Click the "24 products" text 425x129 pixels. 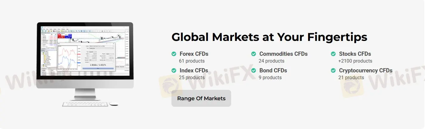pyautogui.click(x=271, y=61)
